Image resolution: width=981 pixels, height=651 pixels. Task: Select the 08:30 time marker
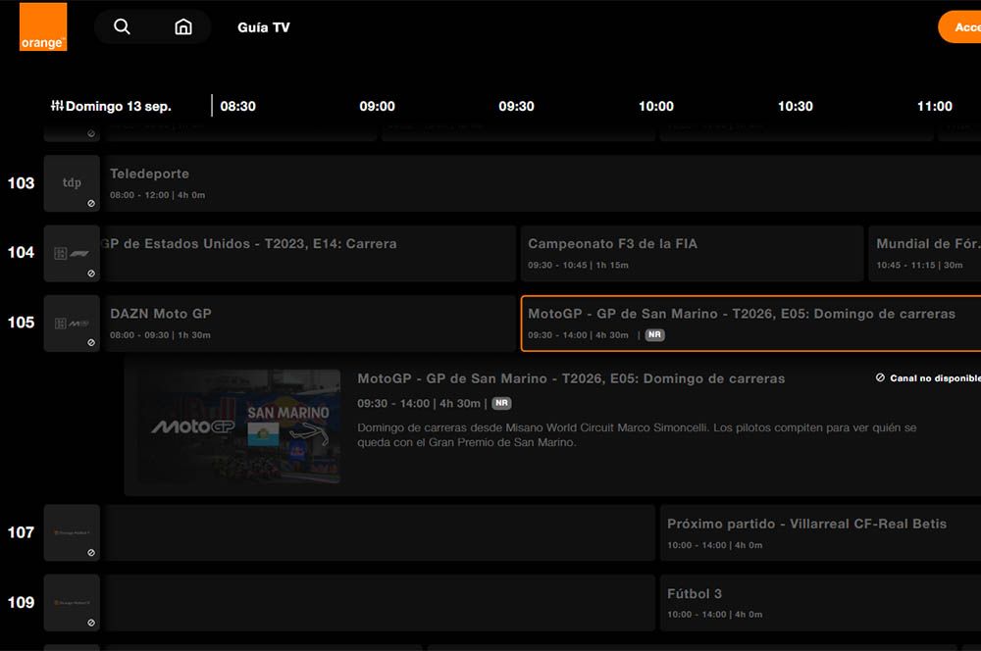point(237,106)
